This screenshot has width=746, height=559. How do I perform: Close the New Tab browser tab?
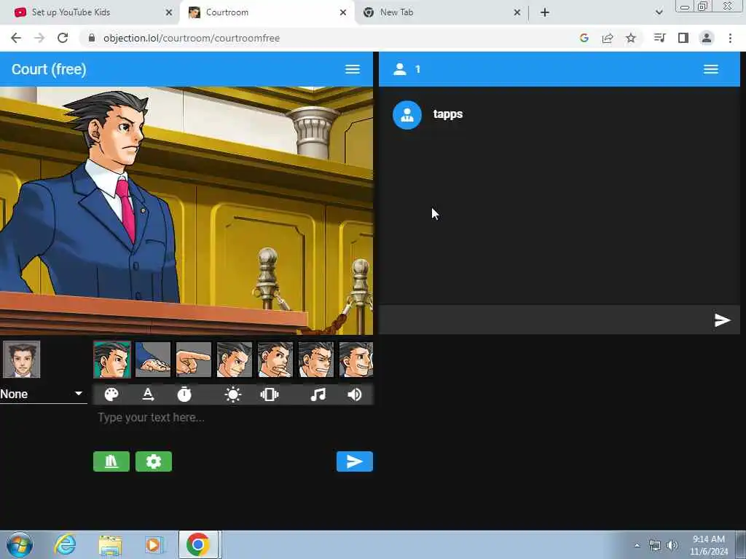517,12
